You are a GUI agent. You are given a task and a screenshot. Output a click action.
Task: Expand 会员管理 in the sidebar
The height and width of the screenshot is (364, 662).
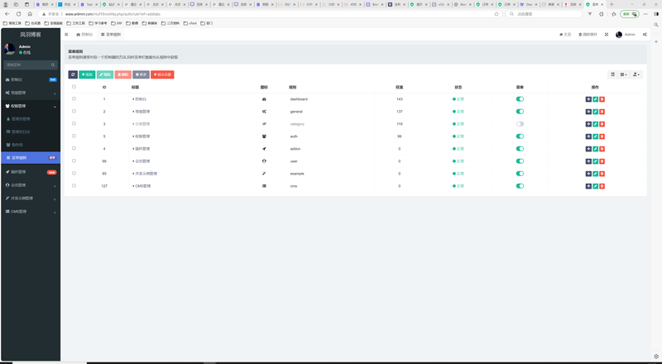click(31, 185)
